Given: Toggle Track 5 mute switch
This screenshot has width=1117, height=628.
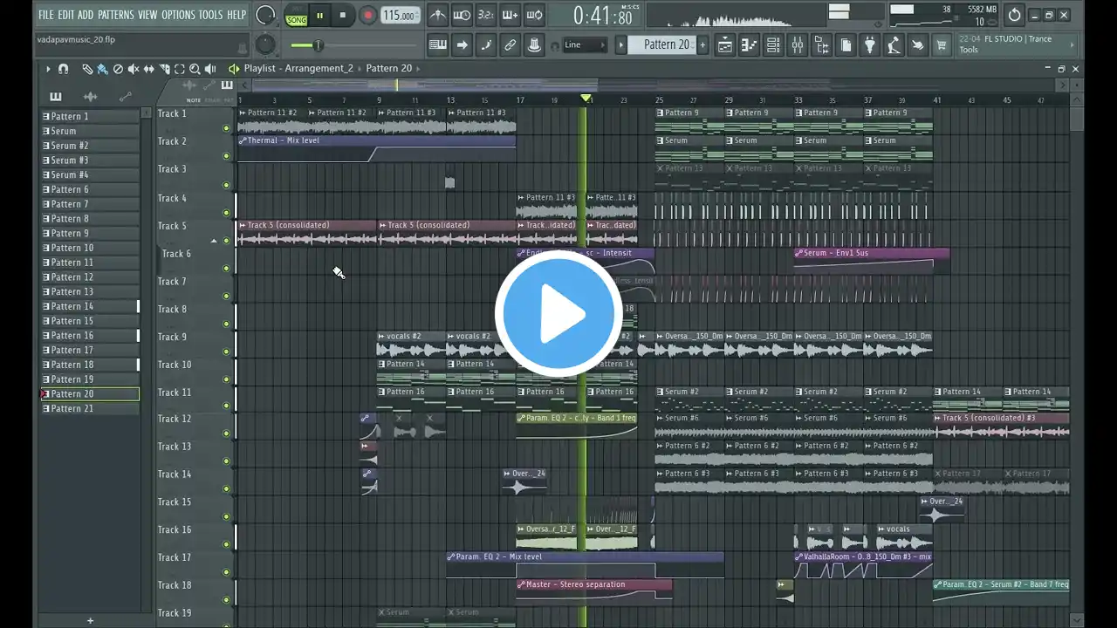Looking at the screenshot, I should coord(226,241).
